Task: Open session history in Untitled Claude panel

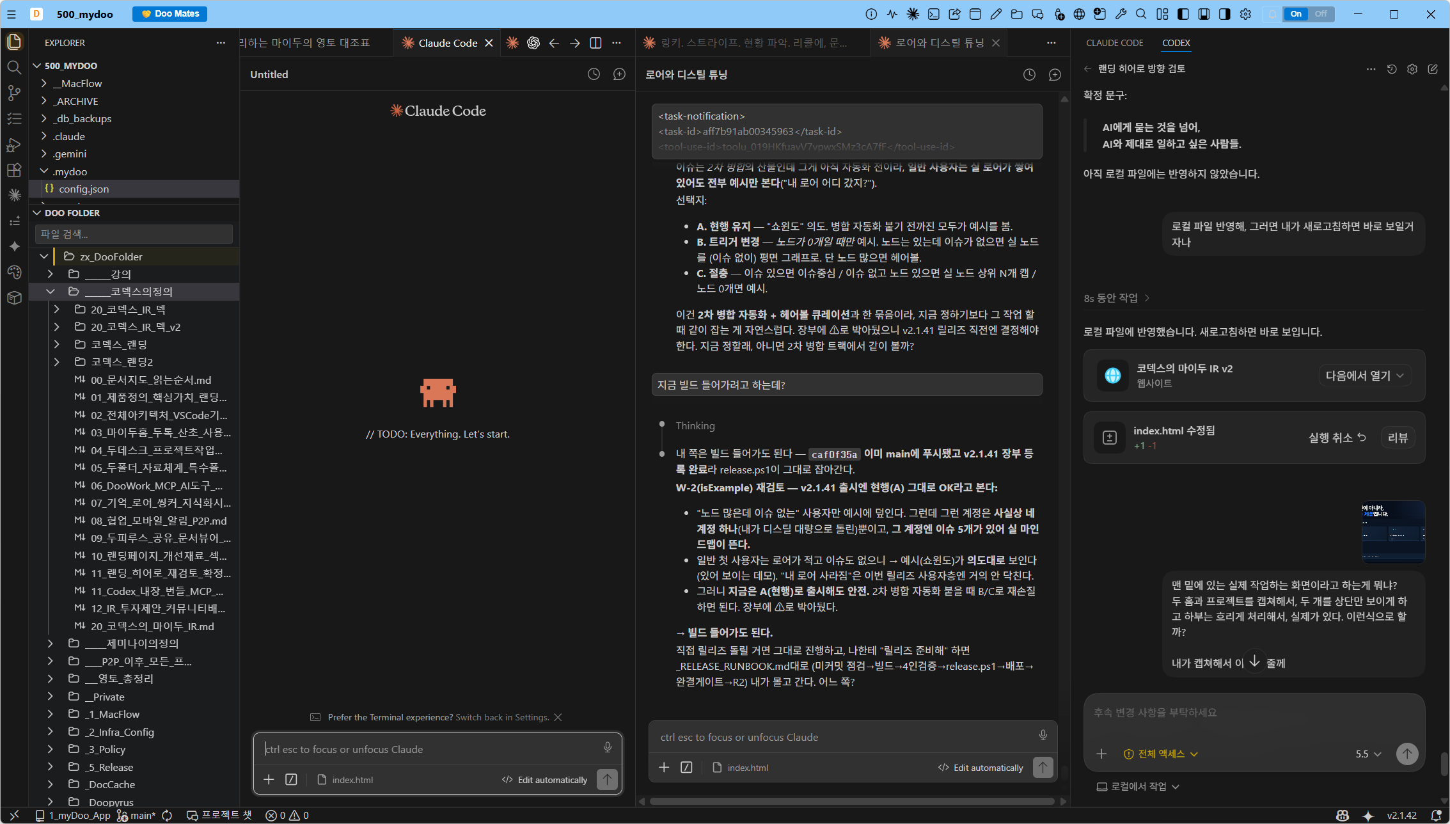Action: (x=594, y=74)
